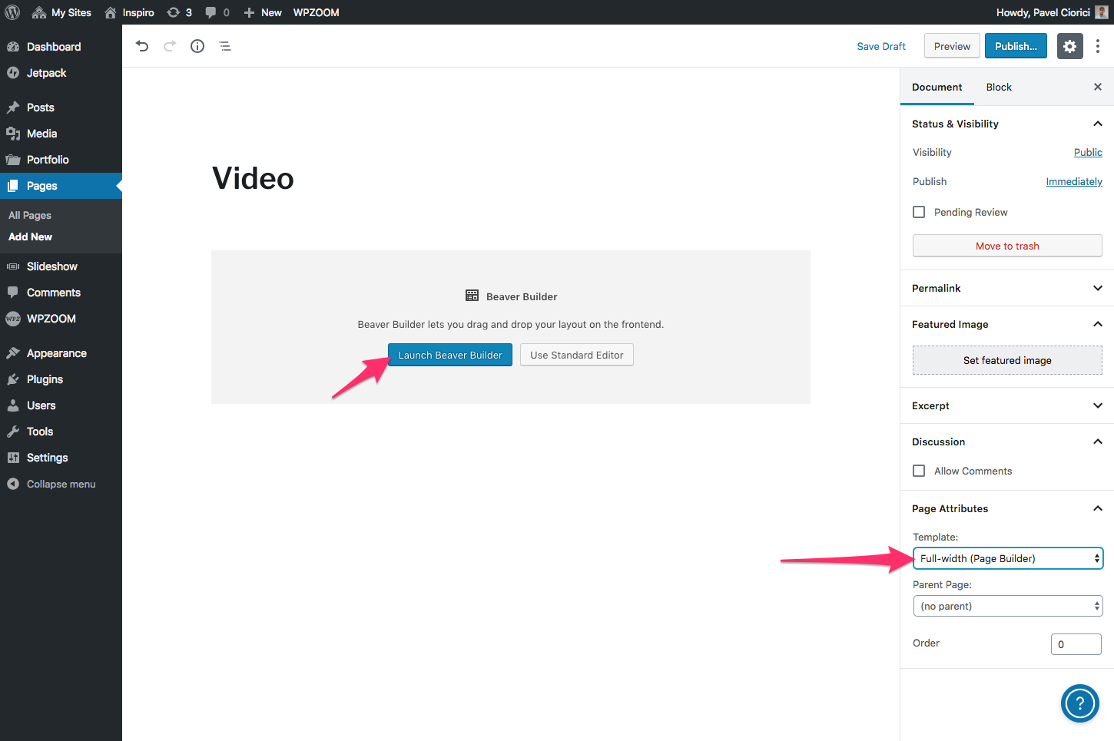This screenshot has height=741, width=1114.
Task: Open block navigation list icon
Action: [x=225, y=46]
